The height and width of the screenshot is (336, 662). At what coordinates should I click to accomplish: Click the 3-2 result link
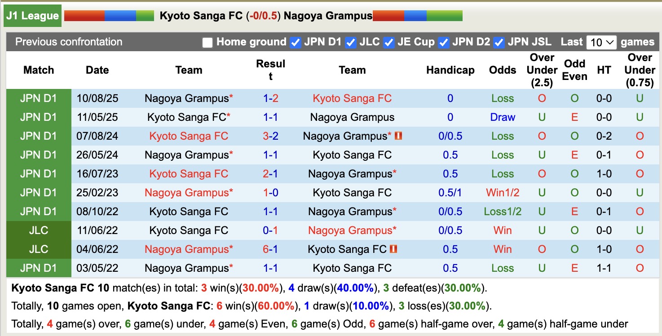[270, 136]
